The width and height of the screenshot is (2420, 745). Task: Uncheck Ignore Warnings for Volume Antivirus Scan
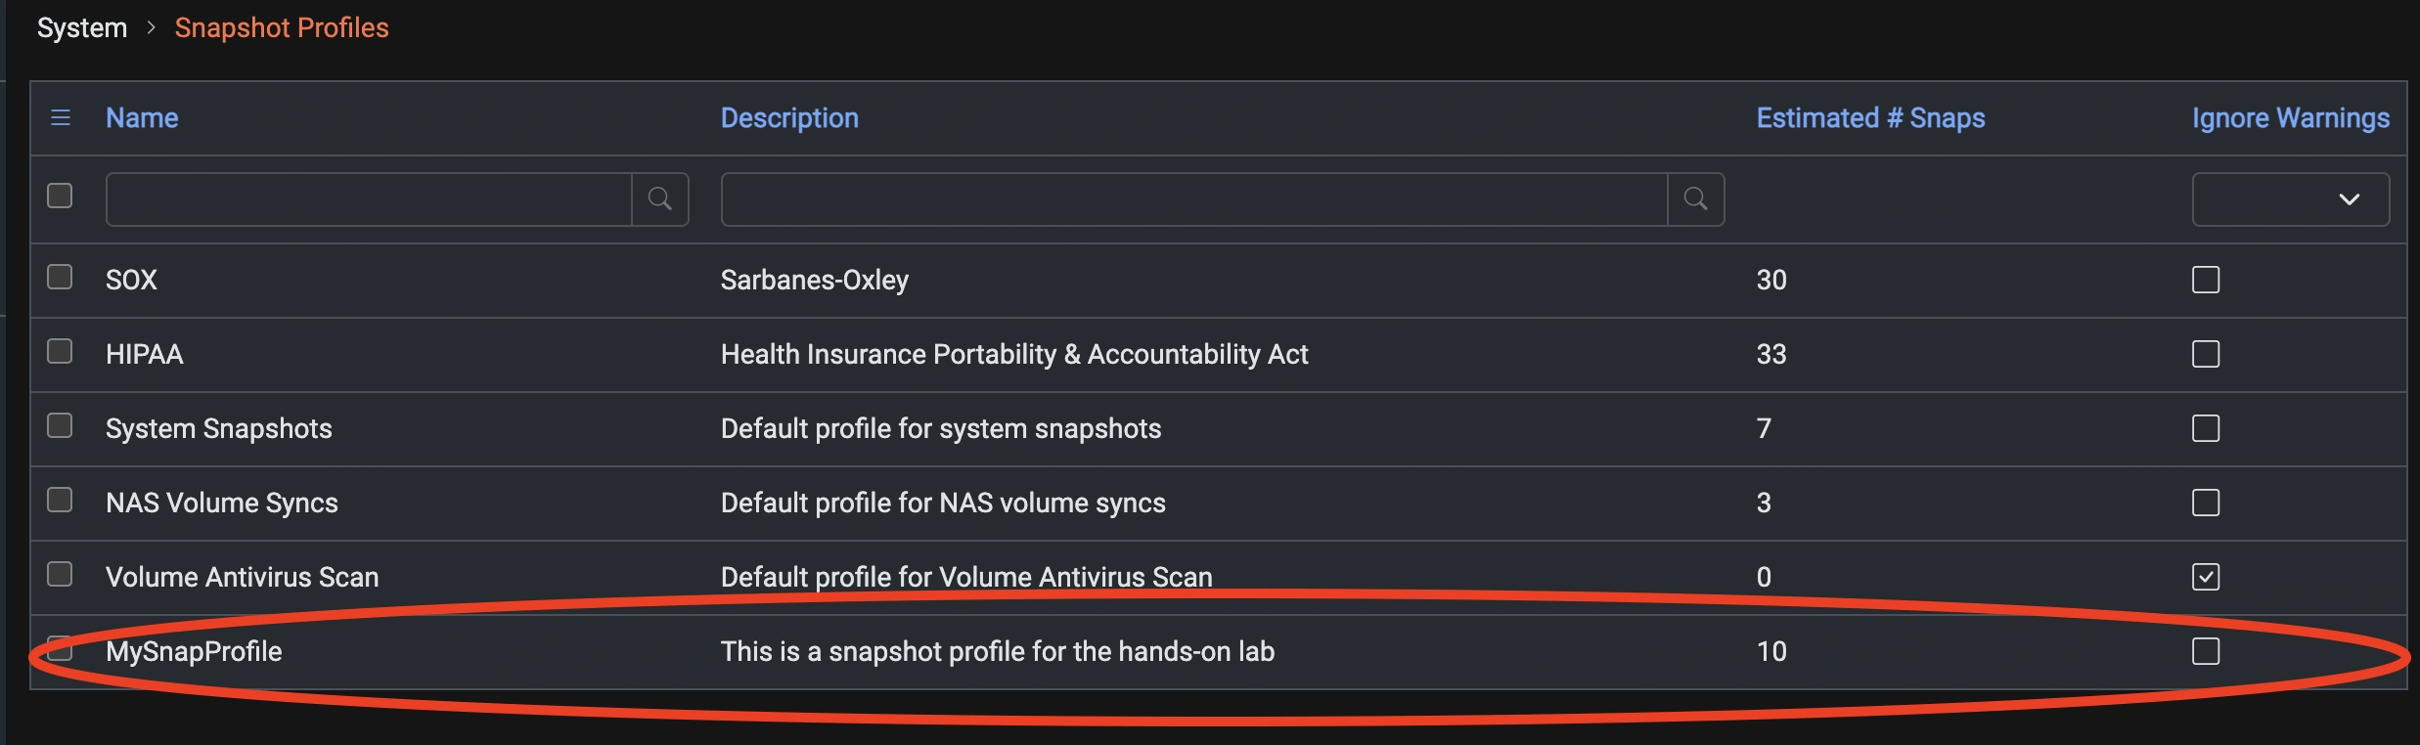2206,576
